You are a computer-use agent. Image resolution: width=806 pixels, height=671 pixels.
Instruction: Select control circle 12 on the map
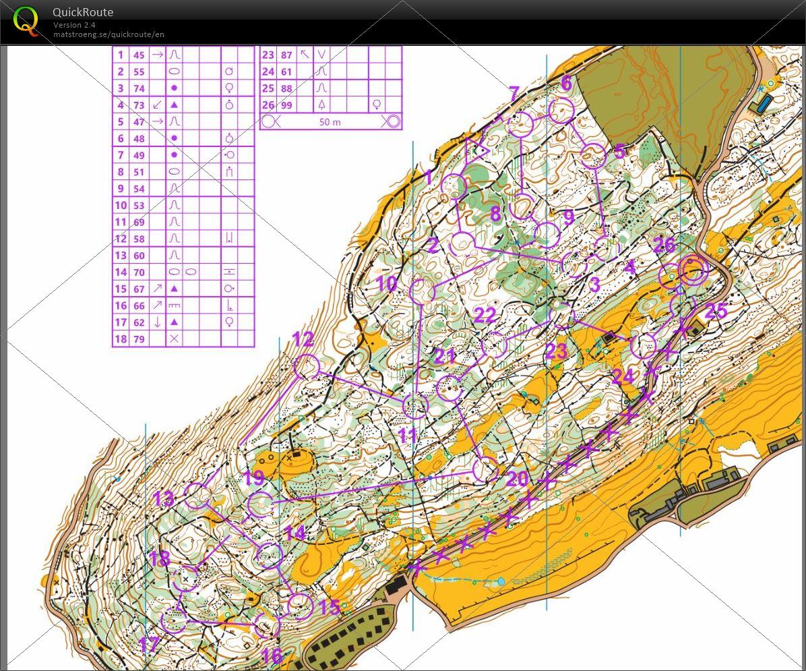click(x=307, y=367)
